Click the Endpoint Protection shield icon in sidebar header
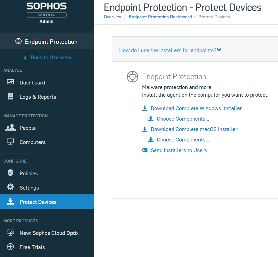 point(18,41)
